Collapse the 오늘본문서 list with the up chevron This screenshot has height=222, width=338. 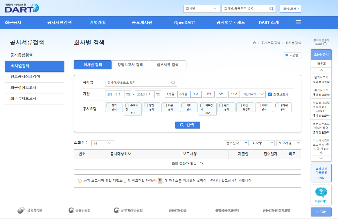point(321,70)
